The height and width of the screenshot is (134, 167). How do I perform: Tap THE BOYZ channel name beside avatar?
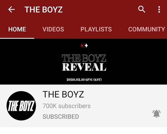click(x=63, y=94)
